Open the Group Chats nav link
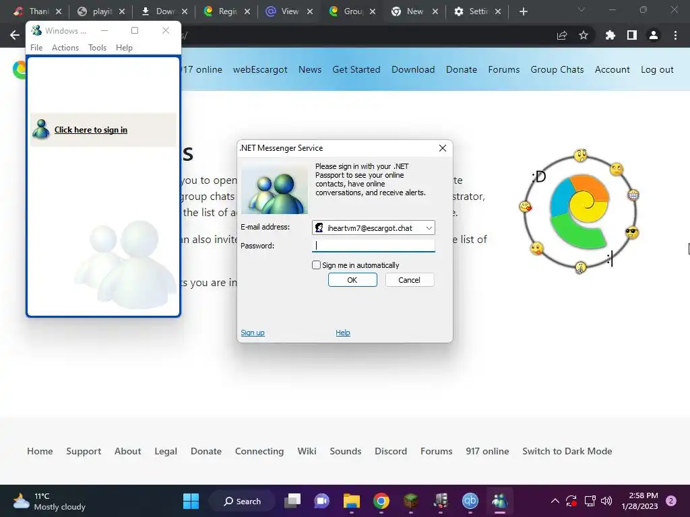Image resolution: width=690 pixels, height=517 pixels. 557,69
